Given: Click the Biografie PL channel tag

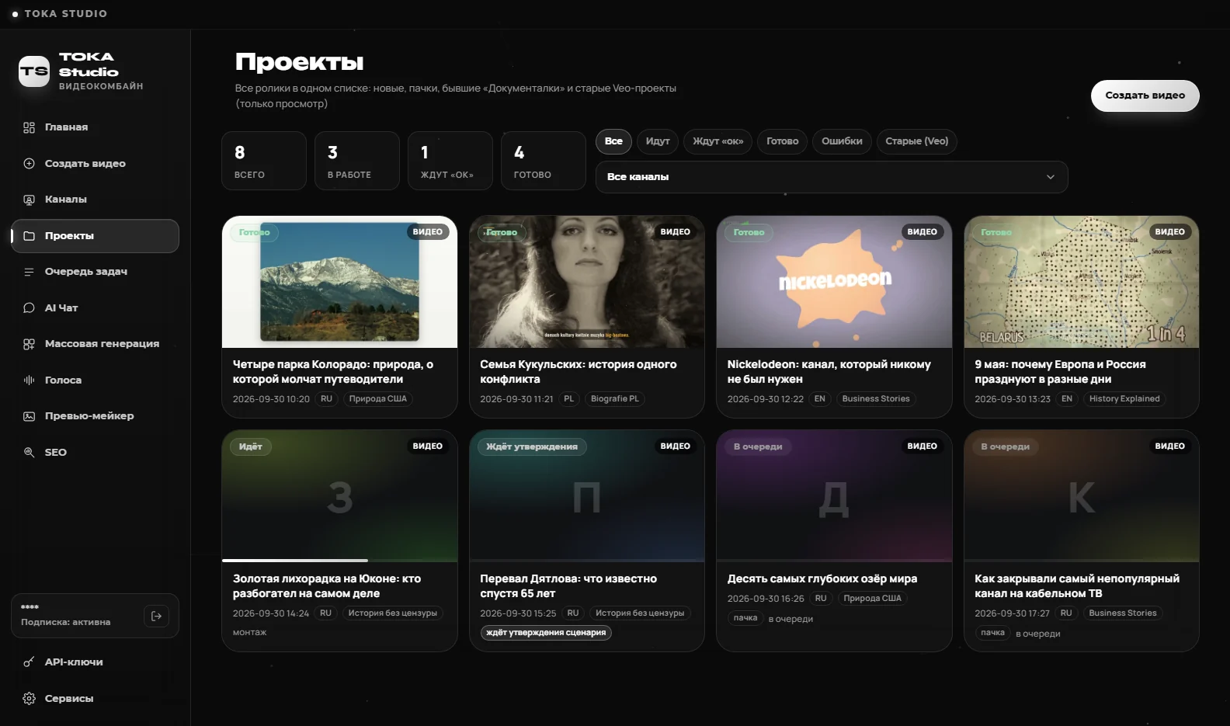Looking at the screenshot, I should (614, 399).
